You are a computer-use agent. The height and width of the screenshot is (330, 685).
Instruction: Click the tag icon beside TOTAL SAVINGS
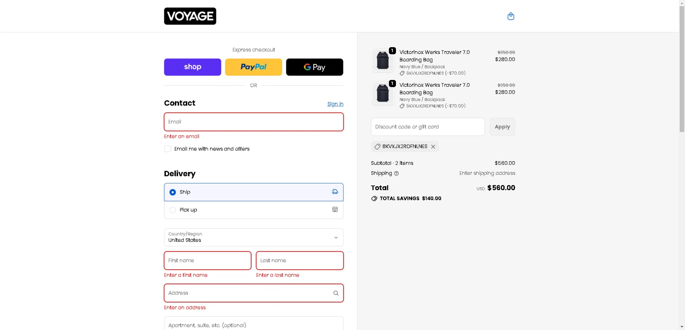coord(374,199)
